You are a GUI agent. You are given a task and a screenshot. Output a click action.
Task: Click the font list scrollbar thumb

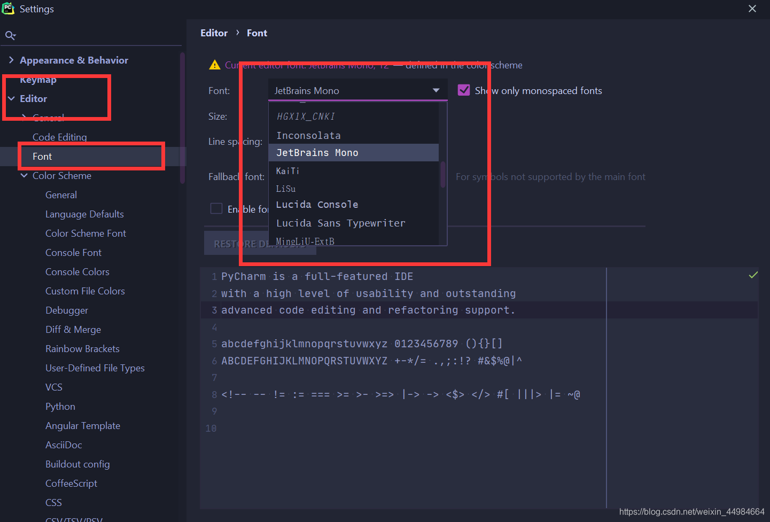pyautogui.click(x=442, y=175)
